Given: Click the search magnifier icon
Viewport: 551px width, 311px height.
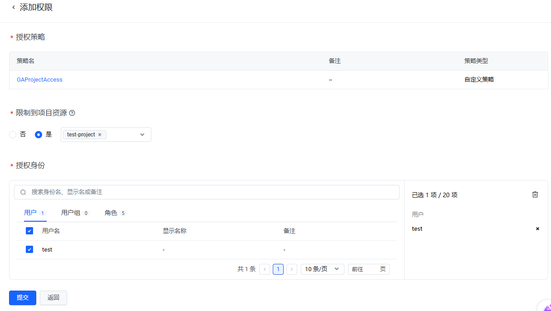Looking at the screenshot, I should click(x=23, y=192).
